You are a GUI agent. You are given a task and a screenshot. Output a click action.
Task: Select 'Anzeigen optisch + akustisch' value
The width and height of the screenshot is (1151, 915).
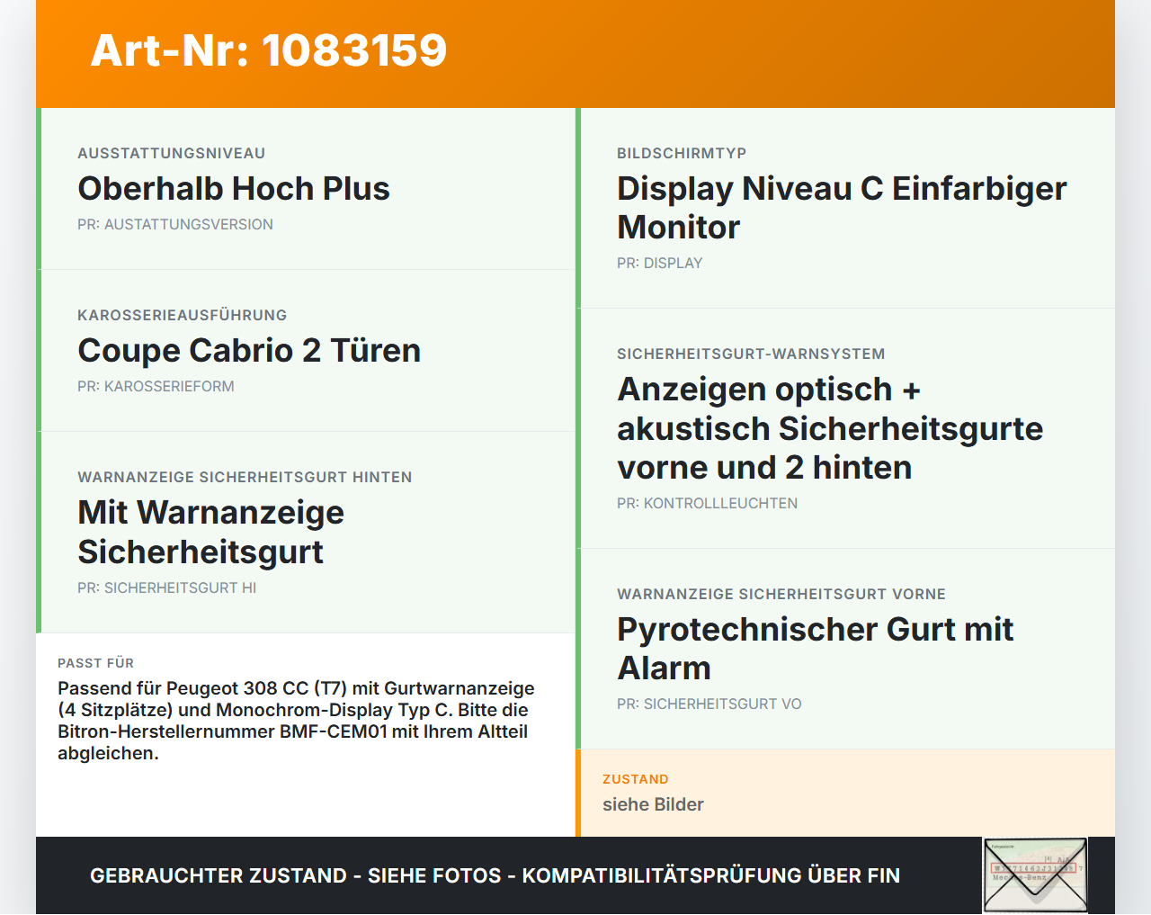click(x=830, y=428)
